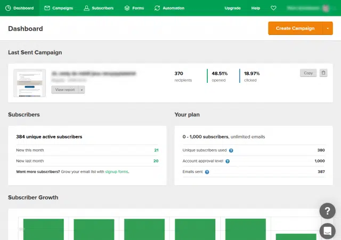The height and width of the screenshot is (240, 341).
Task: Click the 384 unique active subscribers heading
Action: (x=49, y=137)
